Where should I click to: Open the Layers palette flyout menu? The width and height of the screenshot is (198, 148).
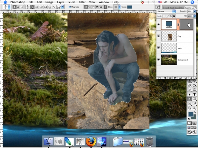(x=193, y=8)
